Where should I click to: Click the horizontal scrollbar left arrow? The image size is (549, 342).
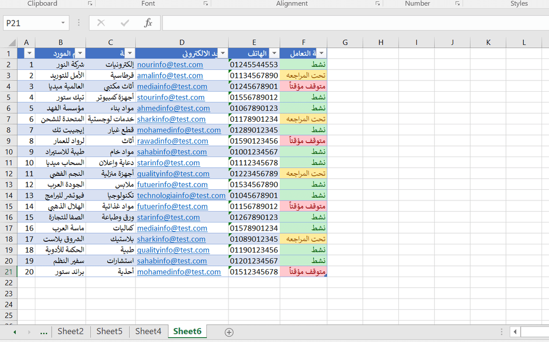click(514, 332)
